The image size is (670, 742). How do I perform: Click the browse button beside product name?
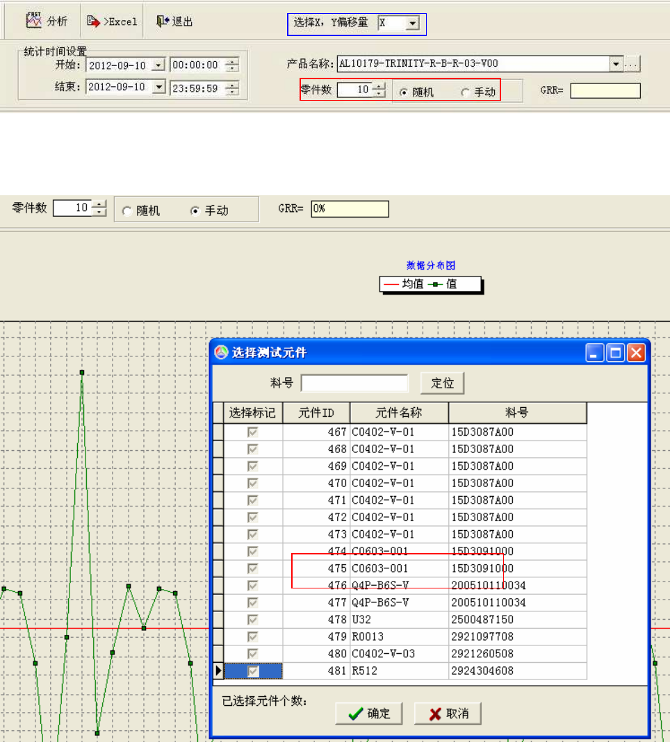(x=631, y=64)
